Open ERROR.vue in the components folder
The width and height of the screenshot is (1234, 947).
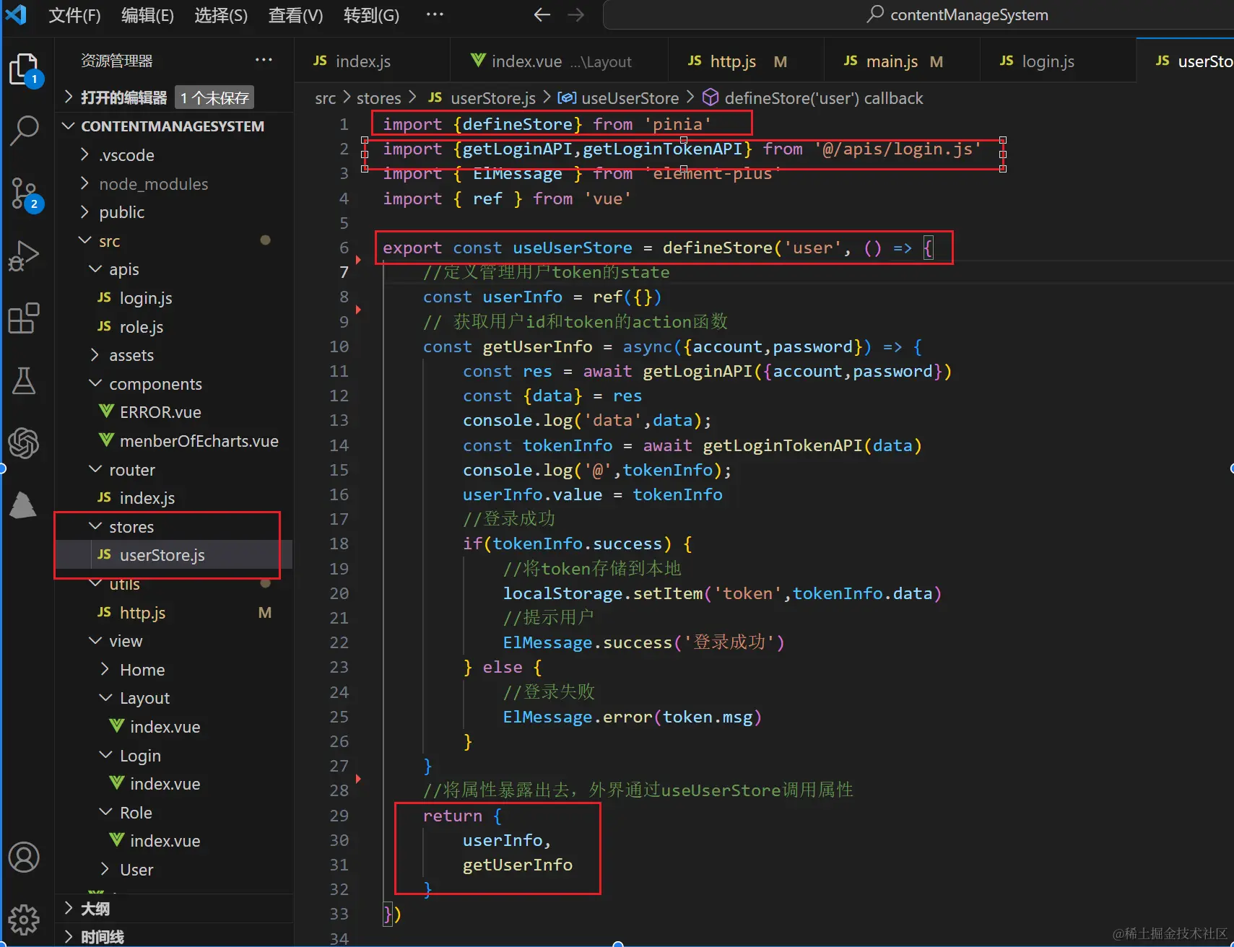(x=174, y=412)
